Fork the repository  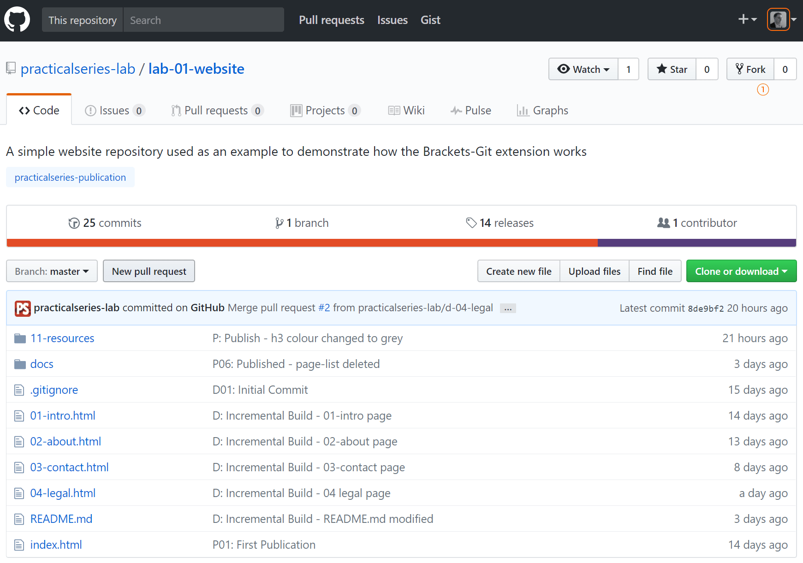click(750, 69)
